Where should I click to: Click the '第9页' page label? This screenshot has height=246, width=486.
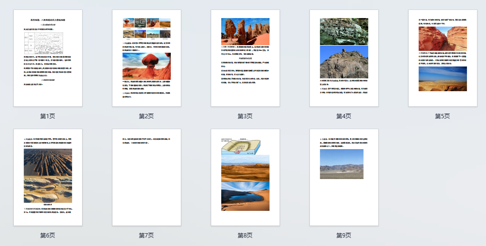point(344,236)
